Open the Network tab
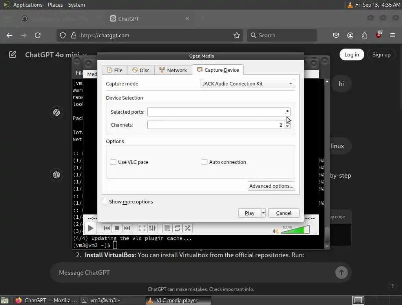This screenshot has height=305, width=402. coord(173,70)
